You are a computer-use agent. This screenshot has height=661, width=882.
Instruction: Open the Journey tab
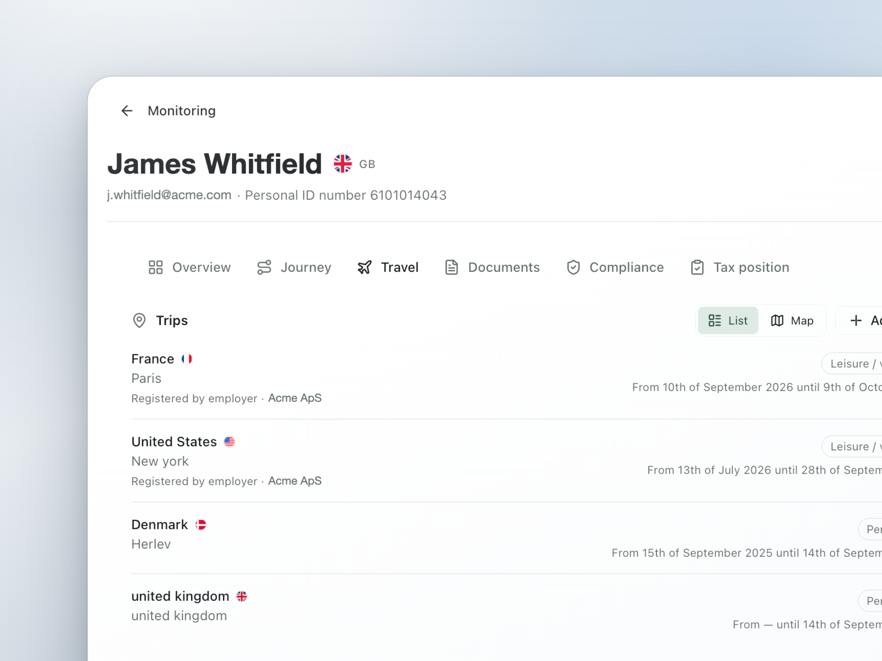click(x=294, y=267)
